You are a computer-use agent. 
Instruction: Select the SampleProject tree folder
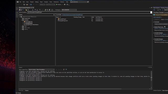coord(29,23)
